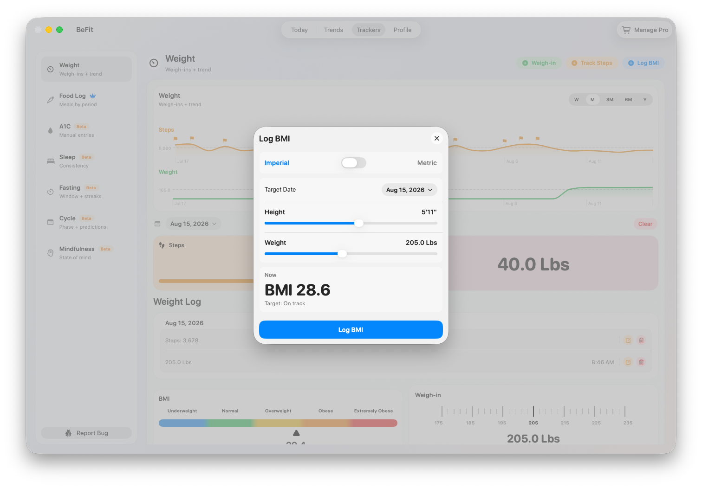Open the Cycle calendar icon
702x488 pixels.
51,222
